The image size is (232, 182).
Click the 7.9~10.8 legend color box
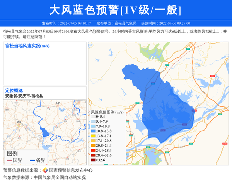click(x=93, y=126)
